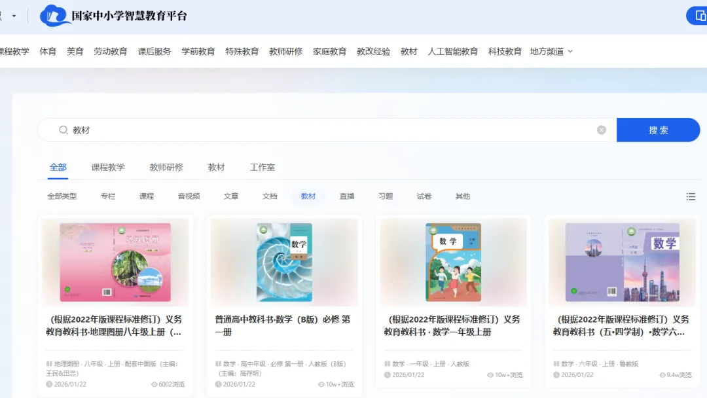Image resolution: width=707 pixels, height=398 pixels.
Task: Clear the search box with X icon
Action: coord(602,130)
